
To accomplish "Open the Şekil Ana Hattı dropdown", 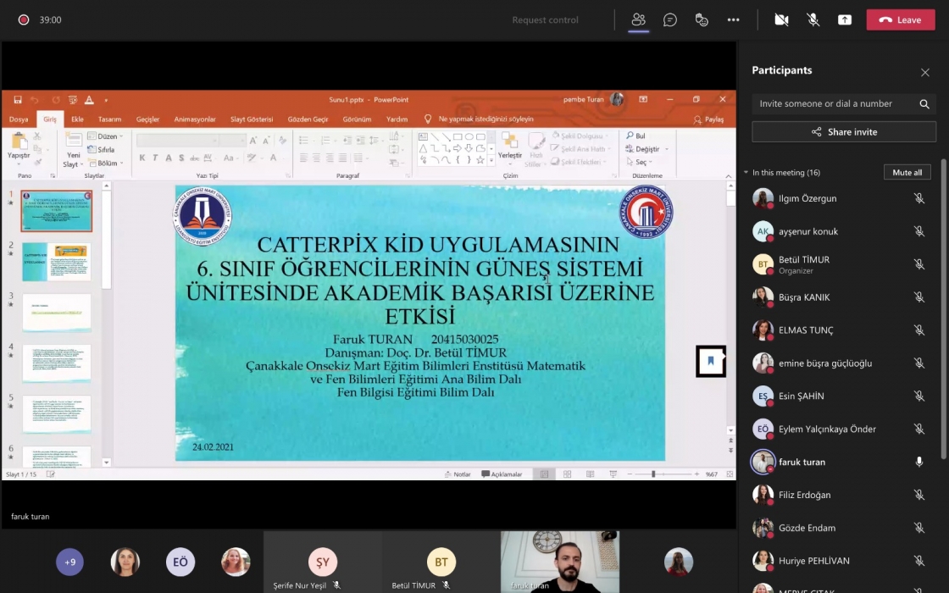I will pyautogui.click(x=580, y=149).
